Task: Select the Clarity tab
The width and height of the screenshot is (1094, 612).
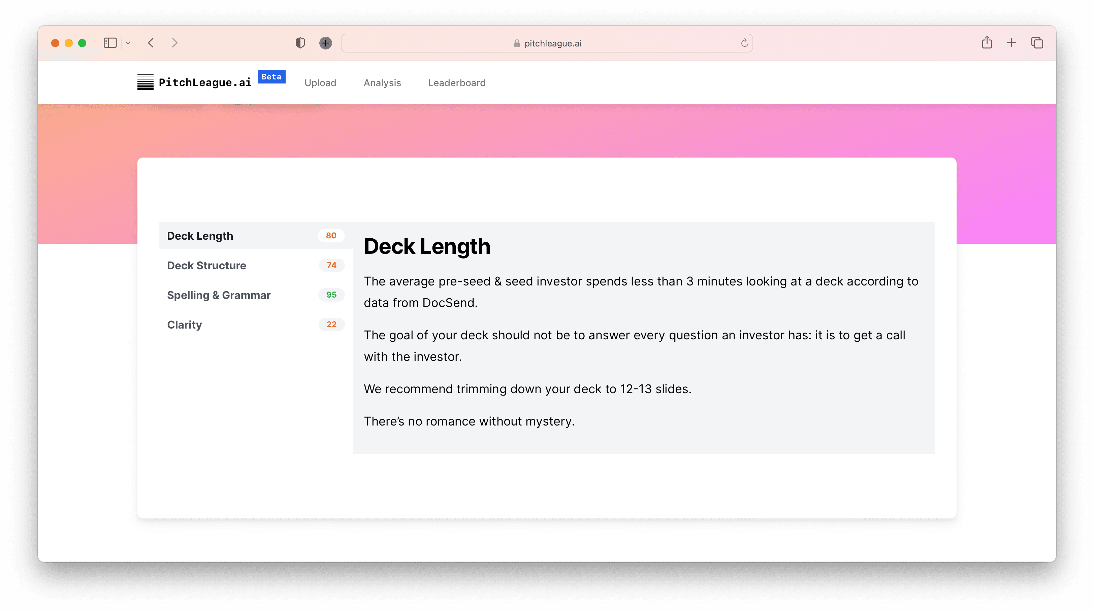Action: (256, 325)
